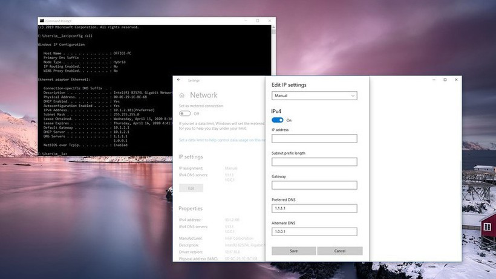Image resolution: width=496 pixels, height=279 pixels.
Task: Minimize the Settings window
Action: tap(434, 80)
